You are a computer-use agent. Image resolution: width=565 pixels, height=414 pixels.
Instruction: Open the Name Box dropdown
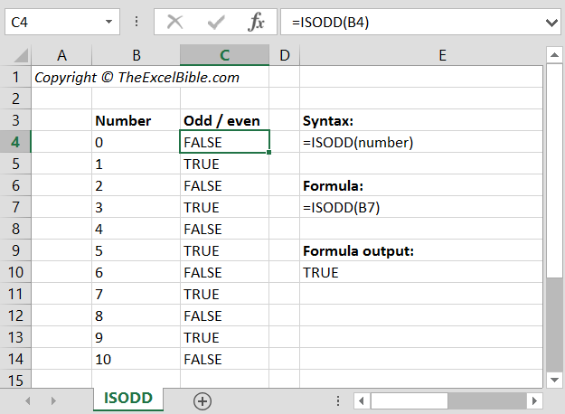(109, 21)
